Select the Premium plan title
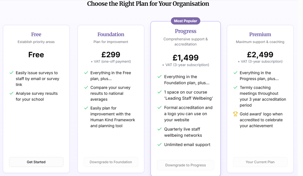The width and height of the screenshot is (303, 176). 260,34
